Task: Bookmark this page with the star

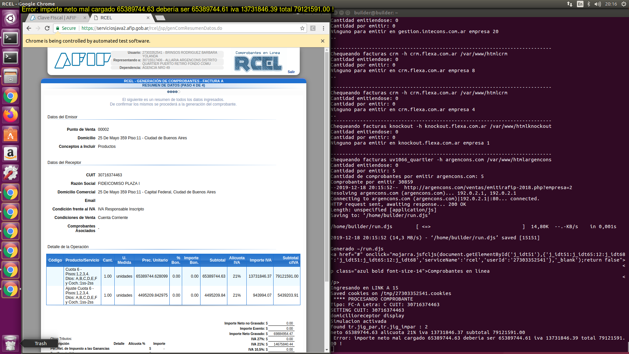Action: [x=302, y=28]
